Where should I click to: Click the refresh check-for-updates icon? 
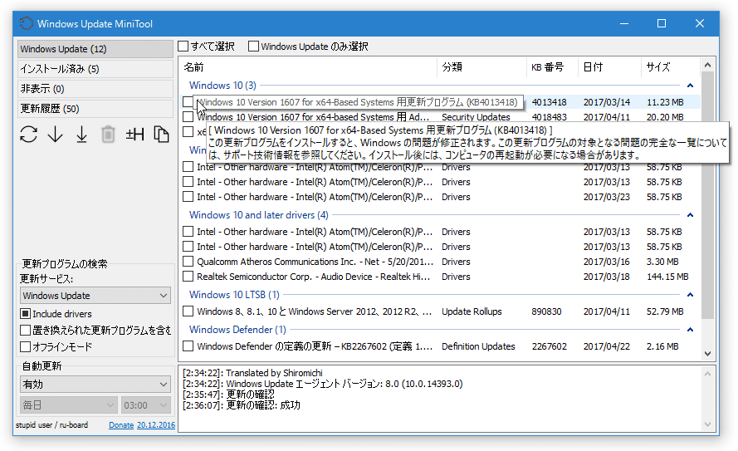[x=29, y=135]
